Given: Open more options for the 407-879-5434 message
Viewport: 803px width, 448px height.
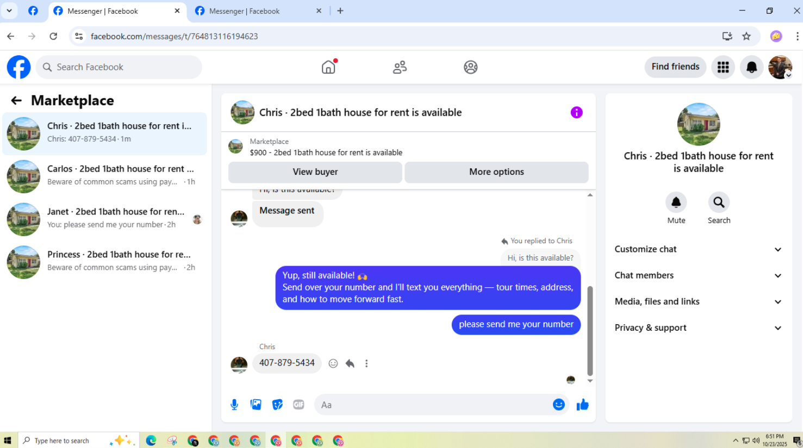Looking at the screenshot, I should point(366,363).
